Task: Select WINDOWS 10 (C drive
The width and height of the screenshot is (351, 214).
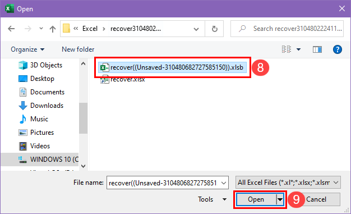Action: click(x=40, y=160)
